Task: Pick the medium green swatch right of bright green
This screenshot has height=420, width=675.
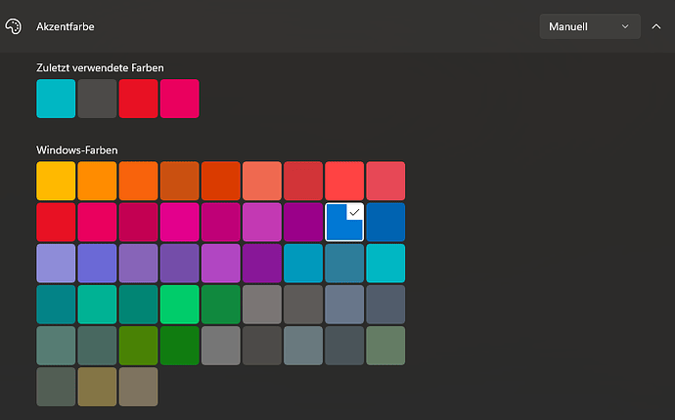Action: [221, 305]
